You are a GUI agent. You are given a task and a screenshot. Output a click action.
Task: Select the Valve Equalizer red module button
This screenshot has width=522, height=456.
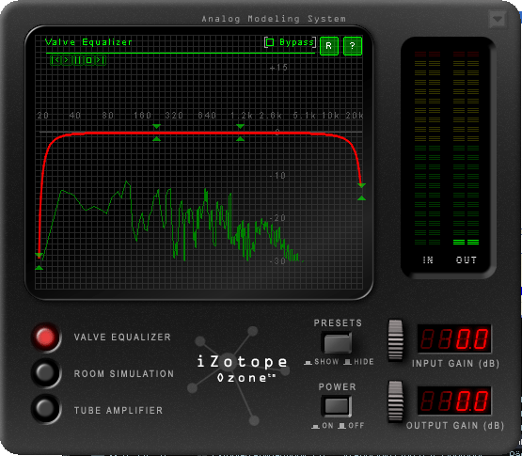(45, 337)
